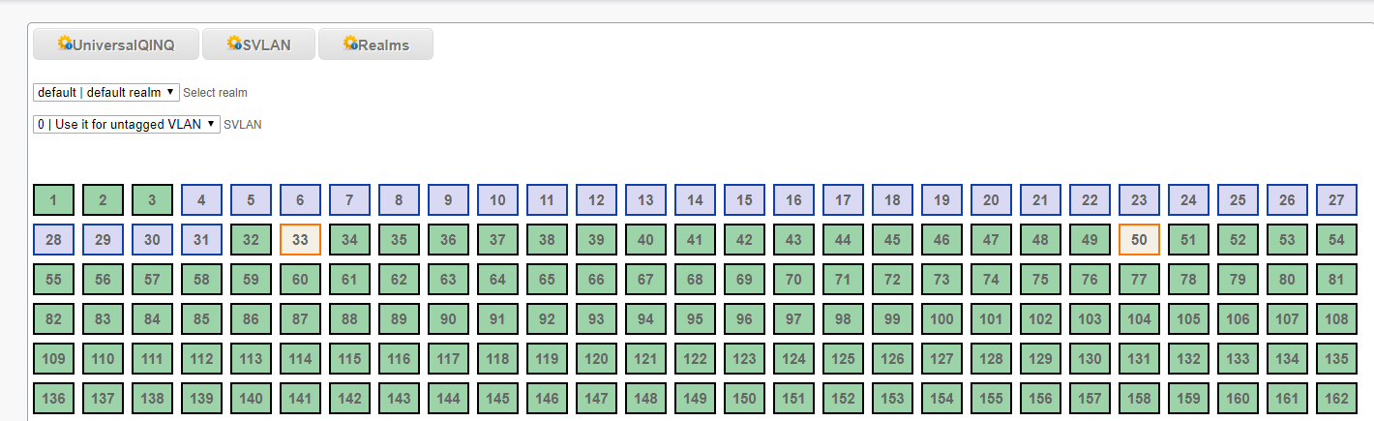Choose VLAN cell 16
This screenshot has width=1374, height=421.
click(x=793, y=200)
